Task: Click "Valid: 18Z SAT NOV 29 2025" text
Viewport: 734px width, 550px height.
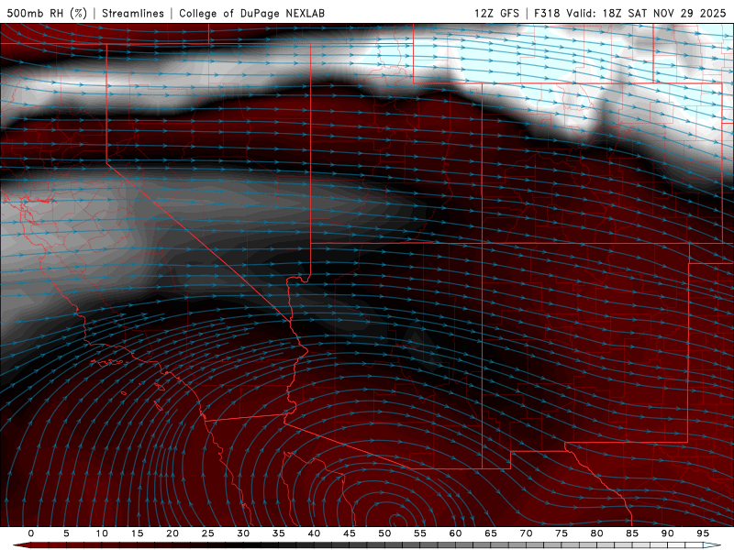Action: pos(646,13)
